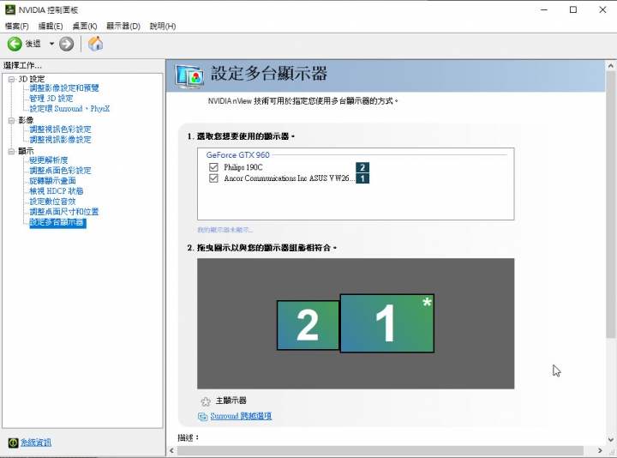Screen dimensions: 617x458
Task: Click the vertical scrollbar up arrow
Action: point(611,66)
